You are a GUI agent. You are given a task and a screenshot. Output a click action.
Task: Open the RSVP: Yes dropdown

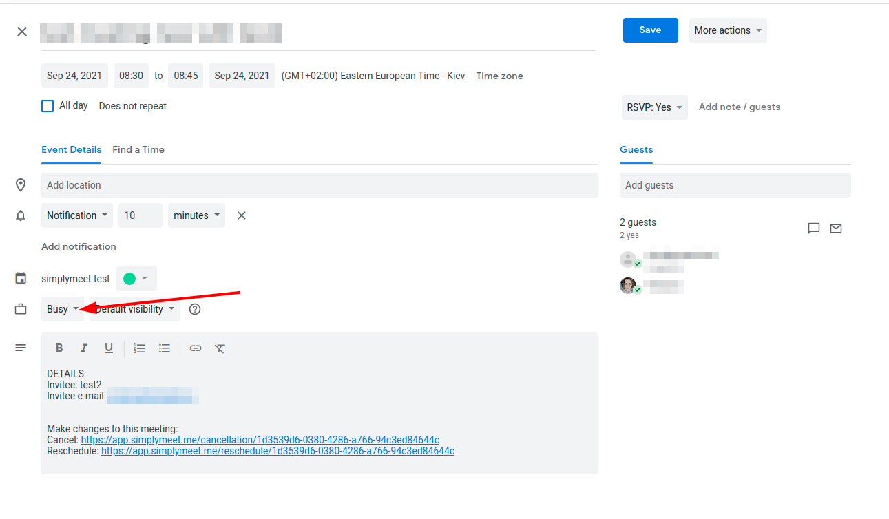tap(654, 107)
